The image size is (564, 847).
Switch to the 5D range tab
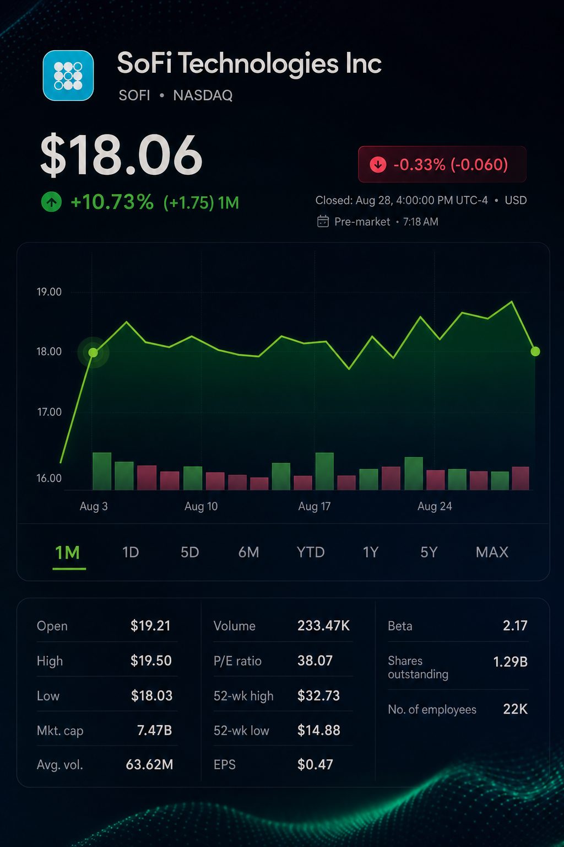click(x=189, y=552)
